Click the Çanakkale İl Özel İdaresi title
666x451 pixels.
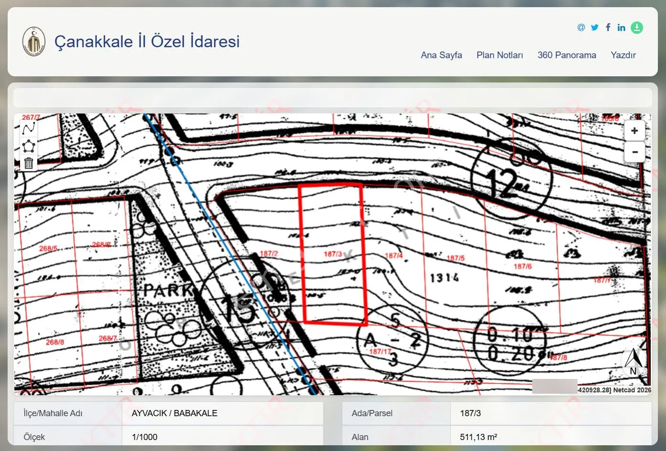click(x=147, y=42)
